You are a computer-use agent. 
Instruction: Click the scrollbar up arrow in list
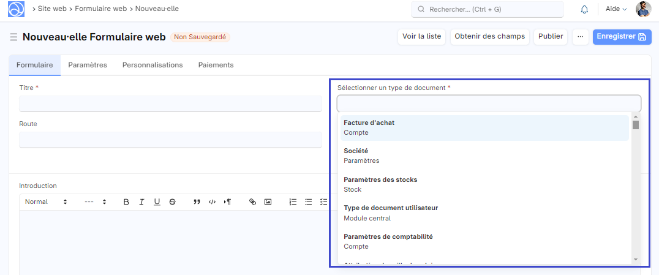pos(636,116)
